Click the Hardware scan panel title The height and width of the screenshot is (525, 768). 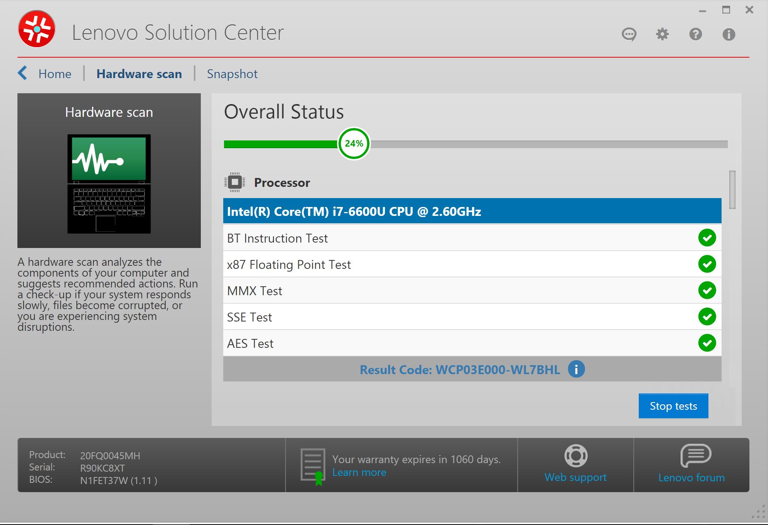[109, 112]
